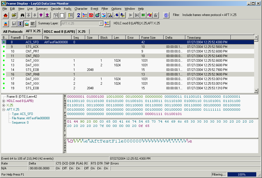Toggle the binary digits pane icon
The width and height of the screenshot is (262, 178).
33,24
